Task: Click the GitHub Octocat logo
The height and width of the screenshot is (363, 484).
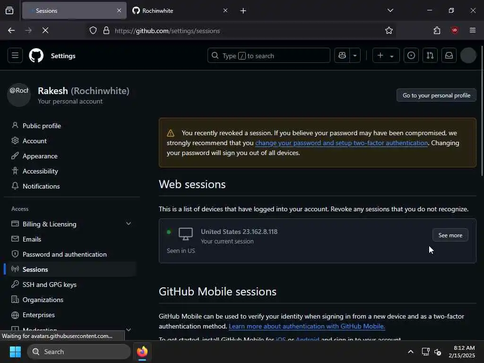Action: (x=36, y=56)
